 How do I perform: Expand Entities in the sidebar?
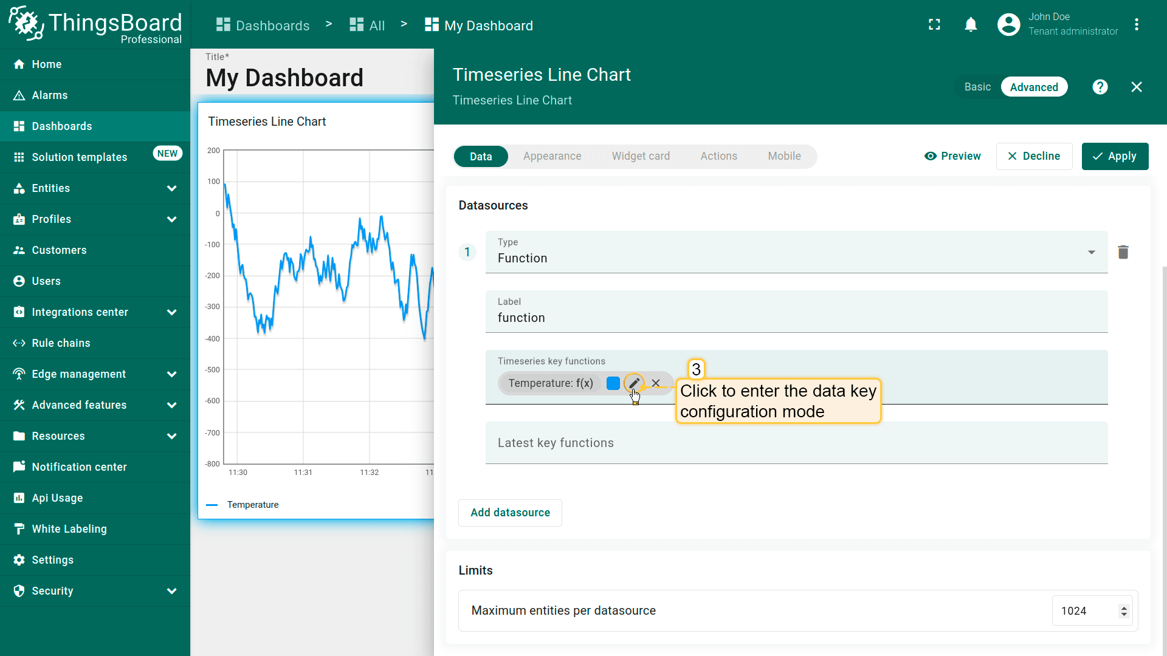click(x=95, y=188)
